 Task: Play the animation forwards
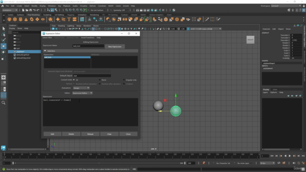coord(290,156)
